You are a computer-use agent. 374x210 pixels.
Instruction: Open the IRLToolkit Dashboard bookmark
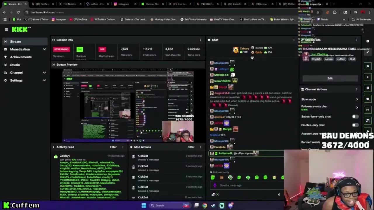[x=103, y=20]
